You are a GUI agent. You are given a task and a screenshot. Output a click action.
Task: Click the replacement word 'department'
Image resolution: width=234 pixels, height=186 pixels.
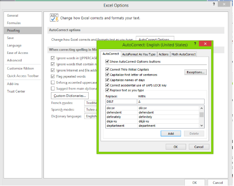[x=147, y=125]
